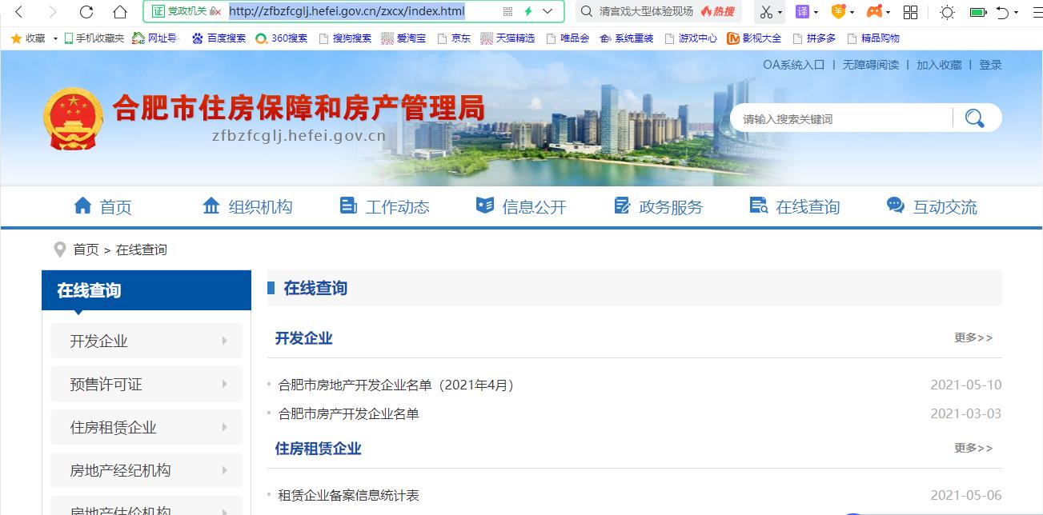Click the price protection shield icon
The image size is (1043, 515).
tap(839, 12)
